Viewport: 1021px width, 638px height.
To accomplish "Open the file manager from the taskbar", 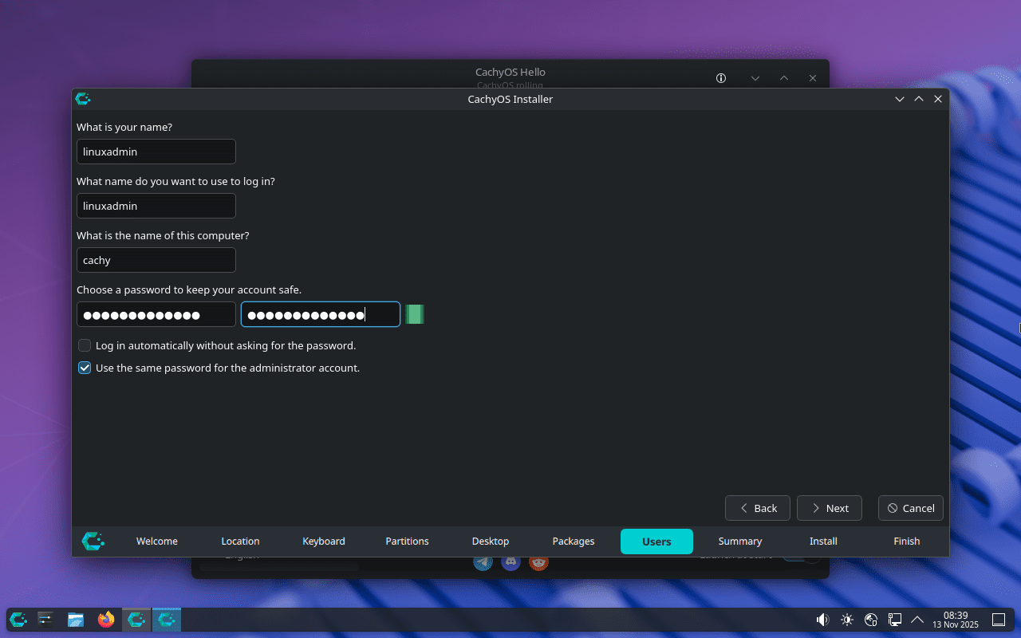I will 75,620.
